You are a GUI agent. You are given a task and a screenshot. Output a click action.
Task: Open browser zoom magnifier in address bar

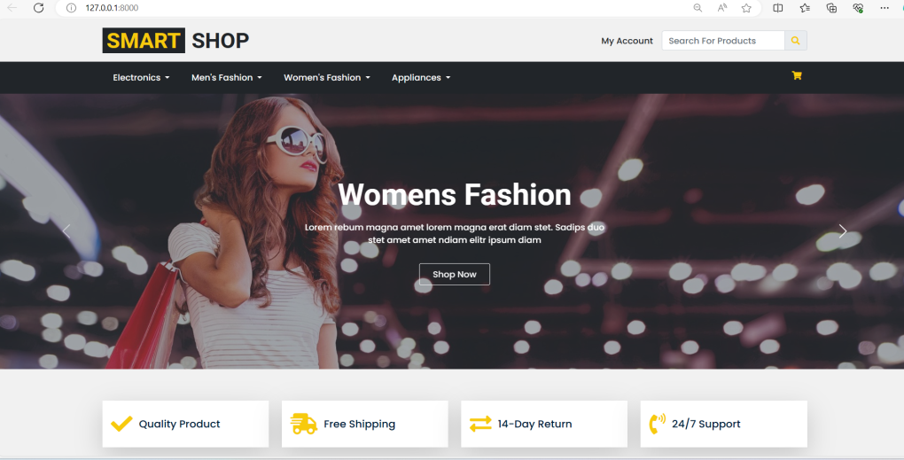click(x=697, y=8)
